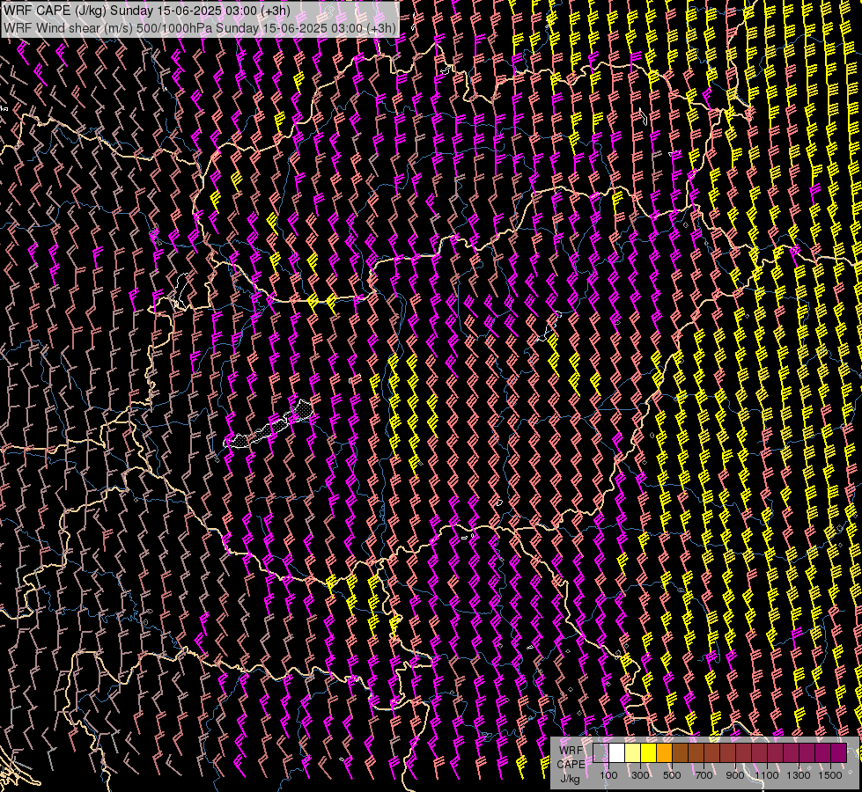
Task: Click the pale yellow legend swatch
Action: point(633,752)
